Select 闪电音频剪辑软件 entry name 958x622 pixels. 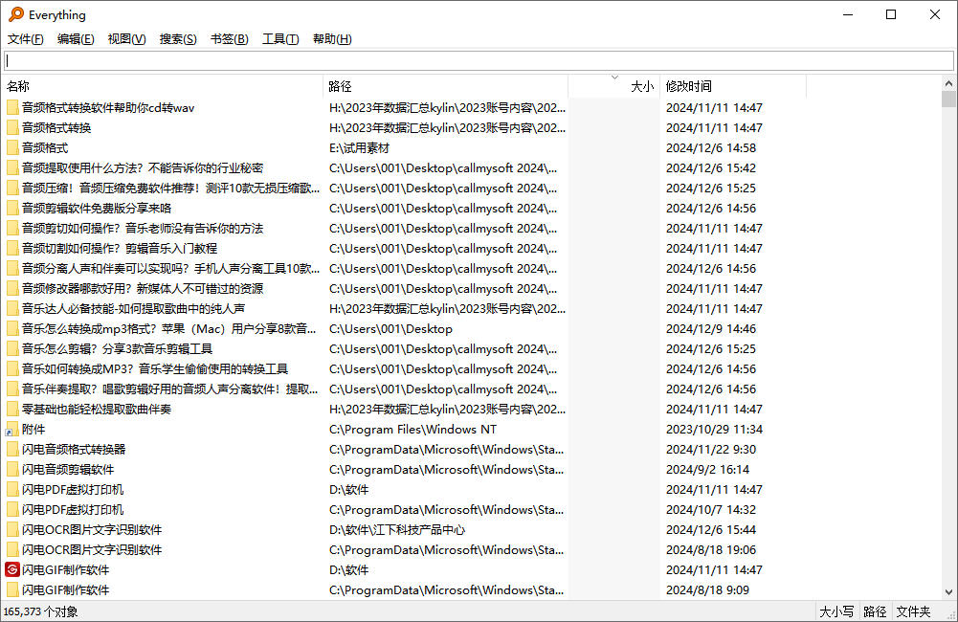pos(68,470)
